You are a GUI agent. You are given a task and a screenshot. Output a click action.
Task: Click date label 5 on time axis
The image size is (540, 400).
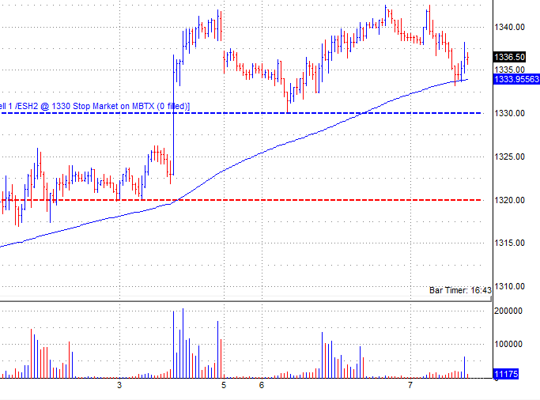point(224,385)
